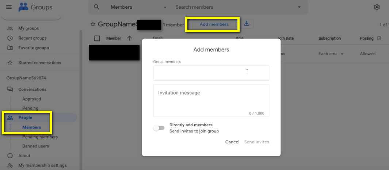
Task: Cancel the Add members dialog
Action: [232, 142]
